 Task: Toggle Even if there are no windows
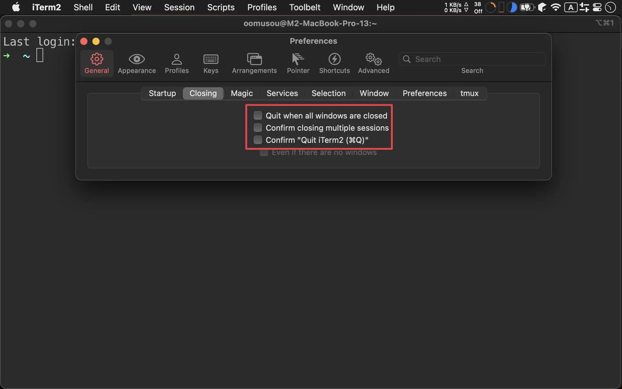(x=264, y=152)
